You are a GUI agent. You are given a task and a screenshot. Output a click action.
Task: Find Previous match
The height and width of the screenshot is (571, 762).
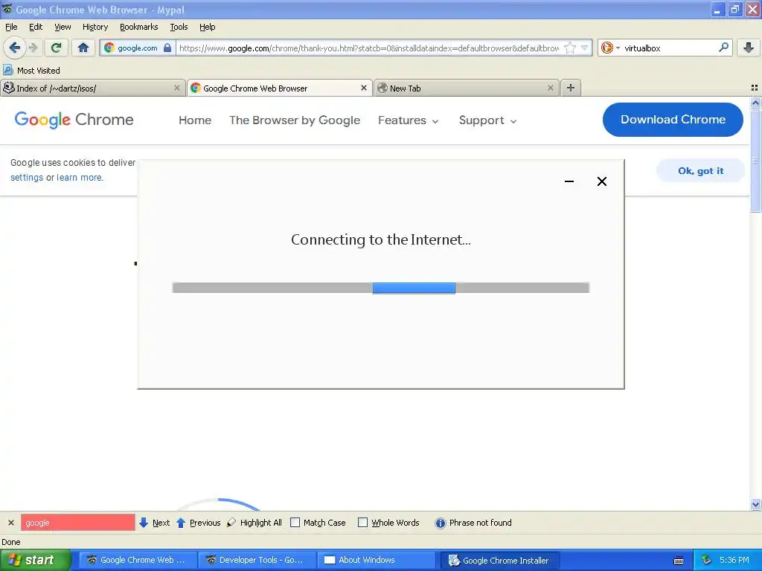tap(198, 523)
